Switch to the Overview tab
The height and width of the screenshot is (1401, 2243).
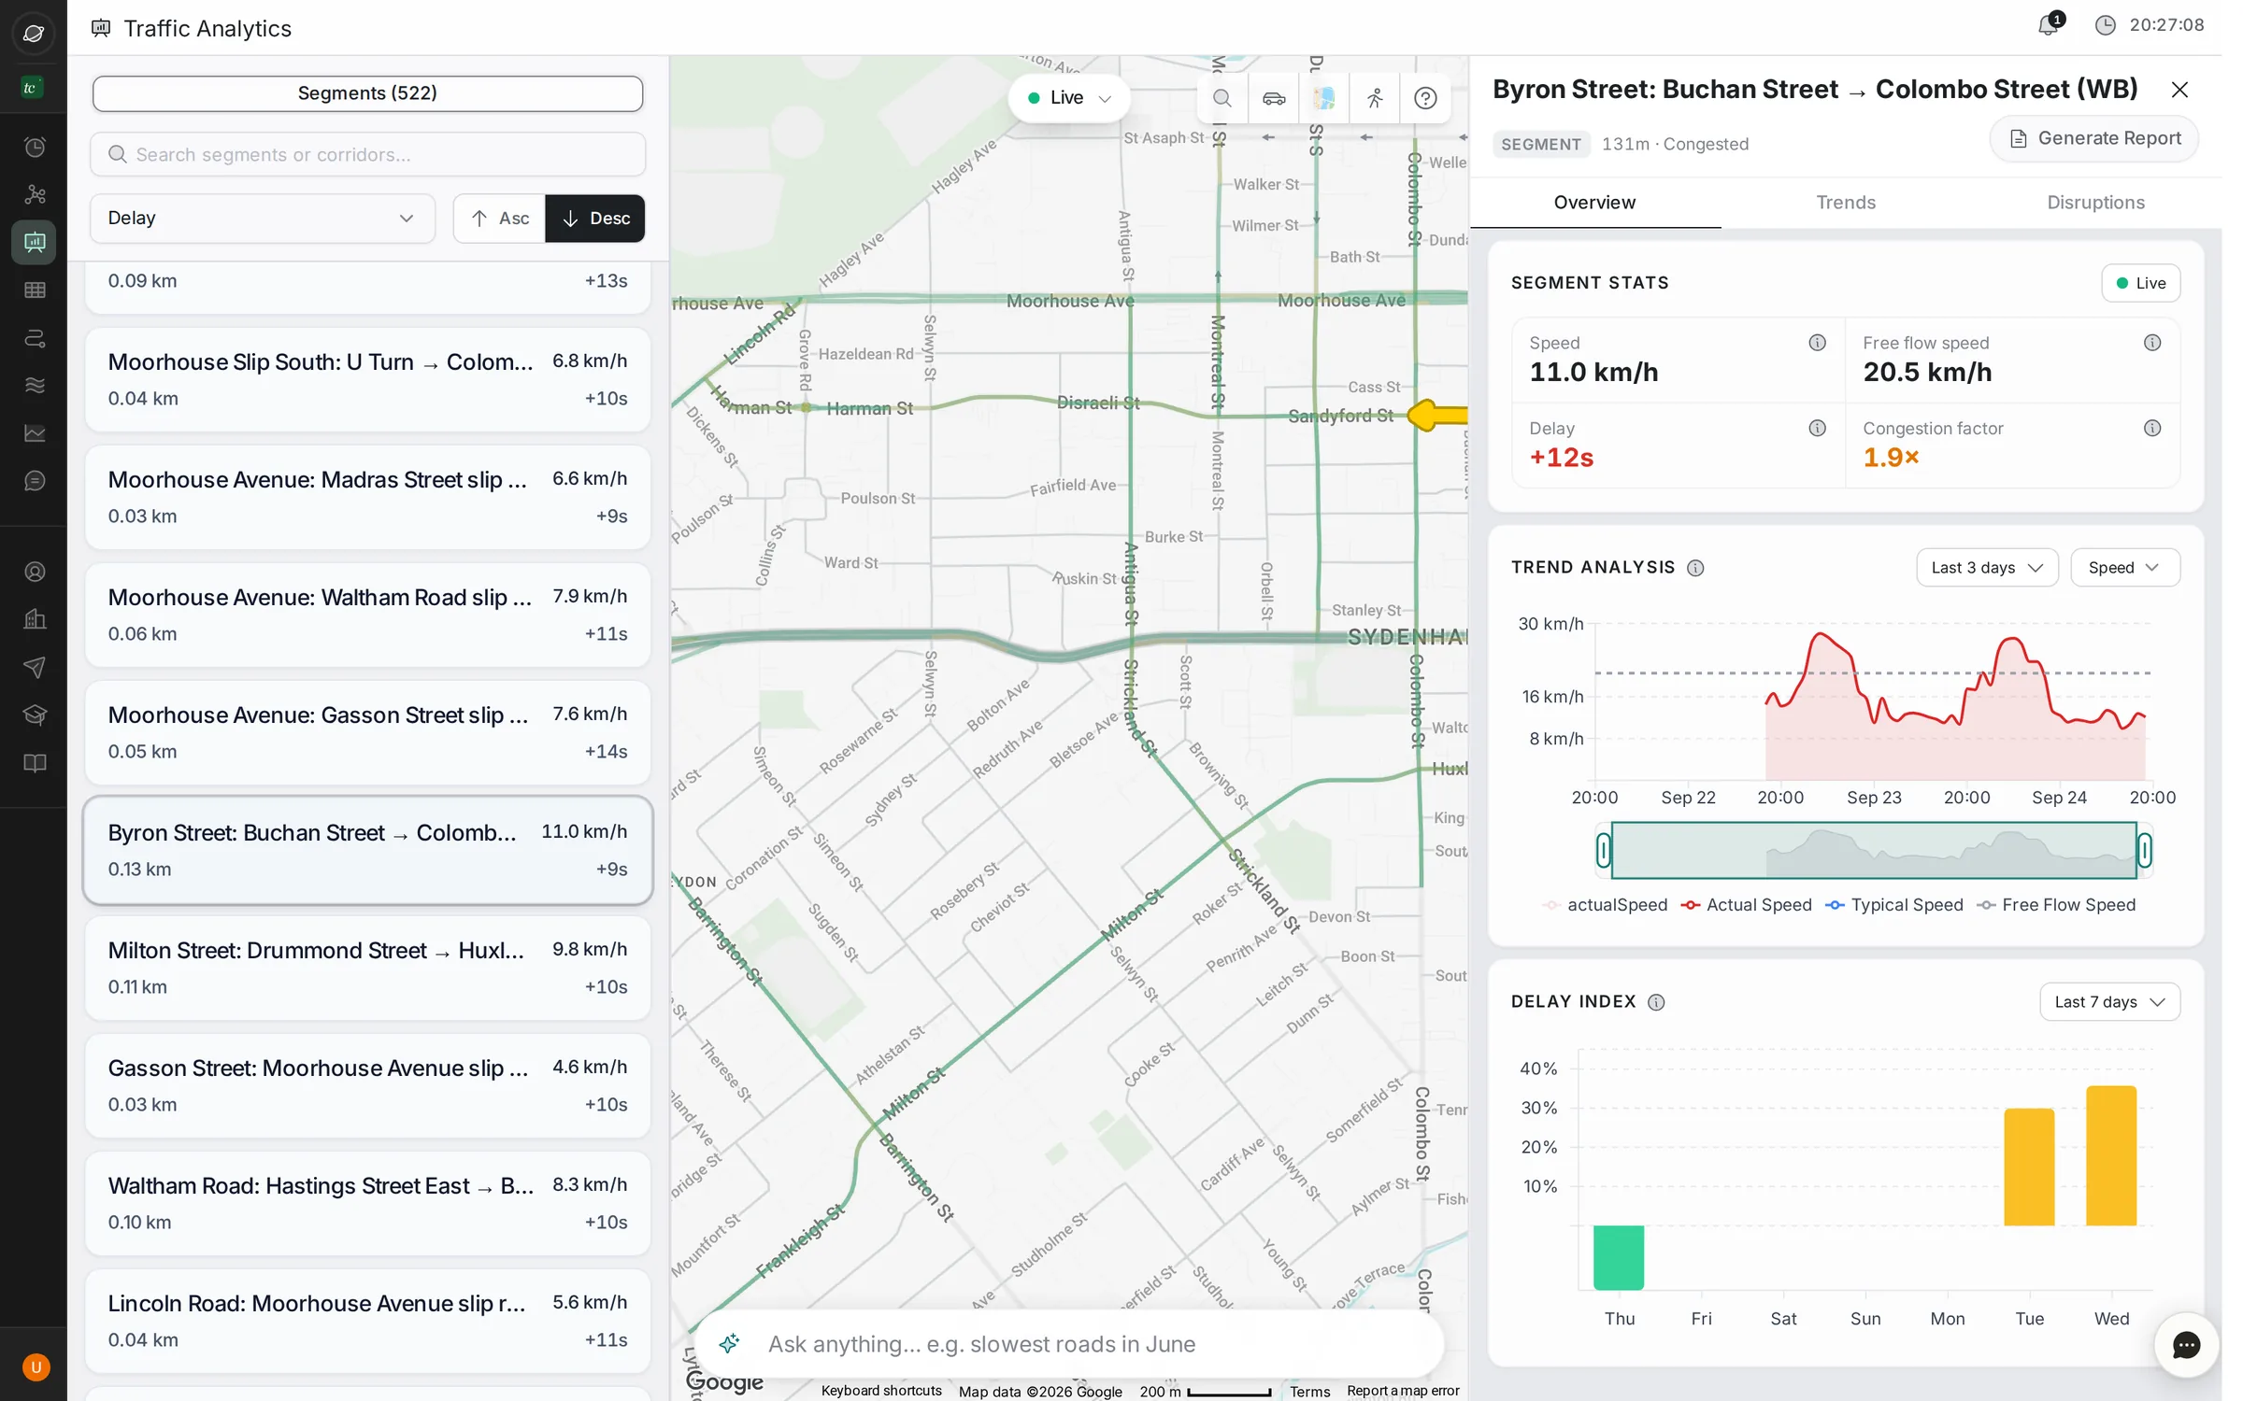tap(1594, 203)
